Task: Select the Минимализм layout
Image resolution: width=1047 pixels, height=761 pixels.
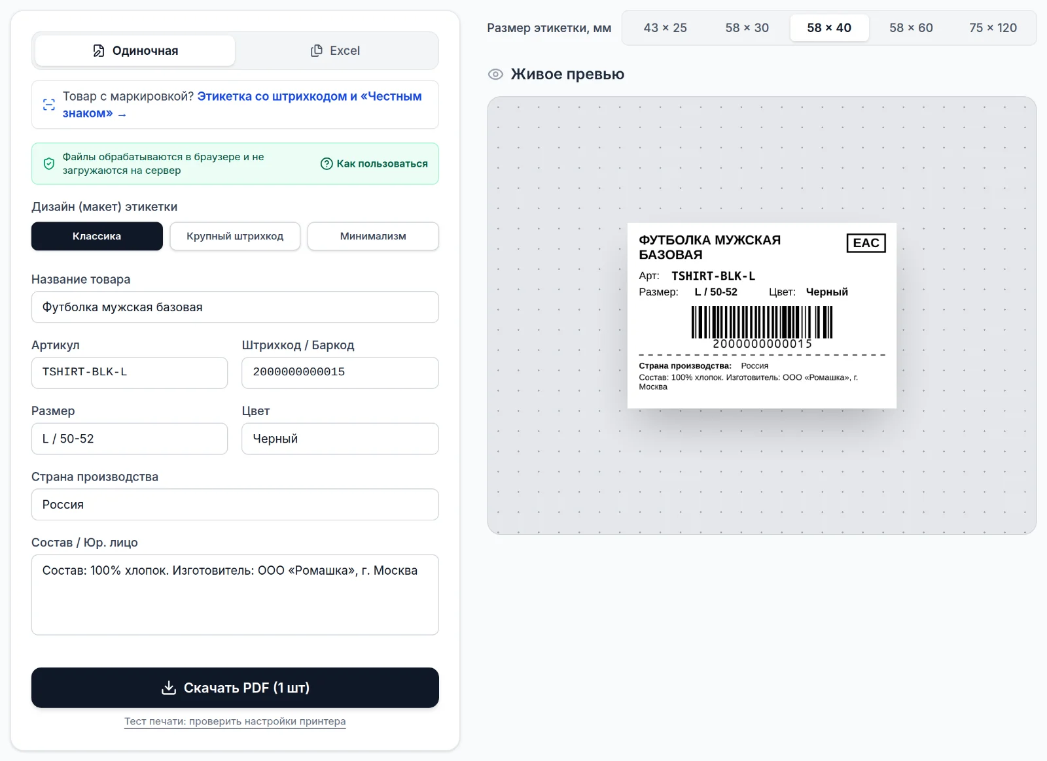Action: [373, 236]
